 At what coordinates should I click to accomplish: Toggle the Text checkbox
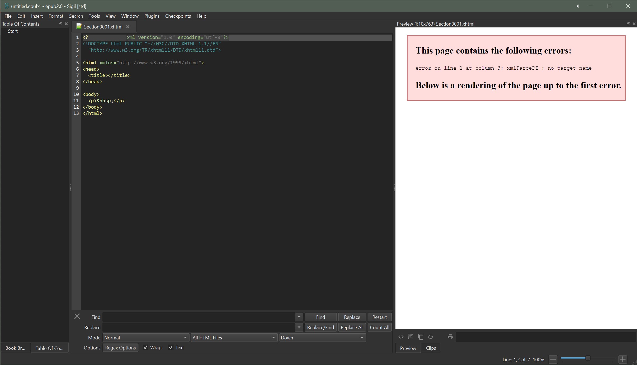171,348
